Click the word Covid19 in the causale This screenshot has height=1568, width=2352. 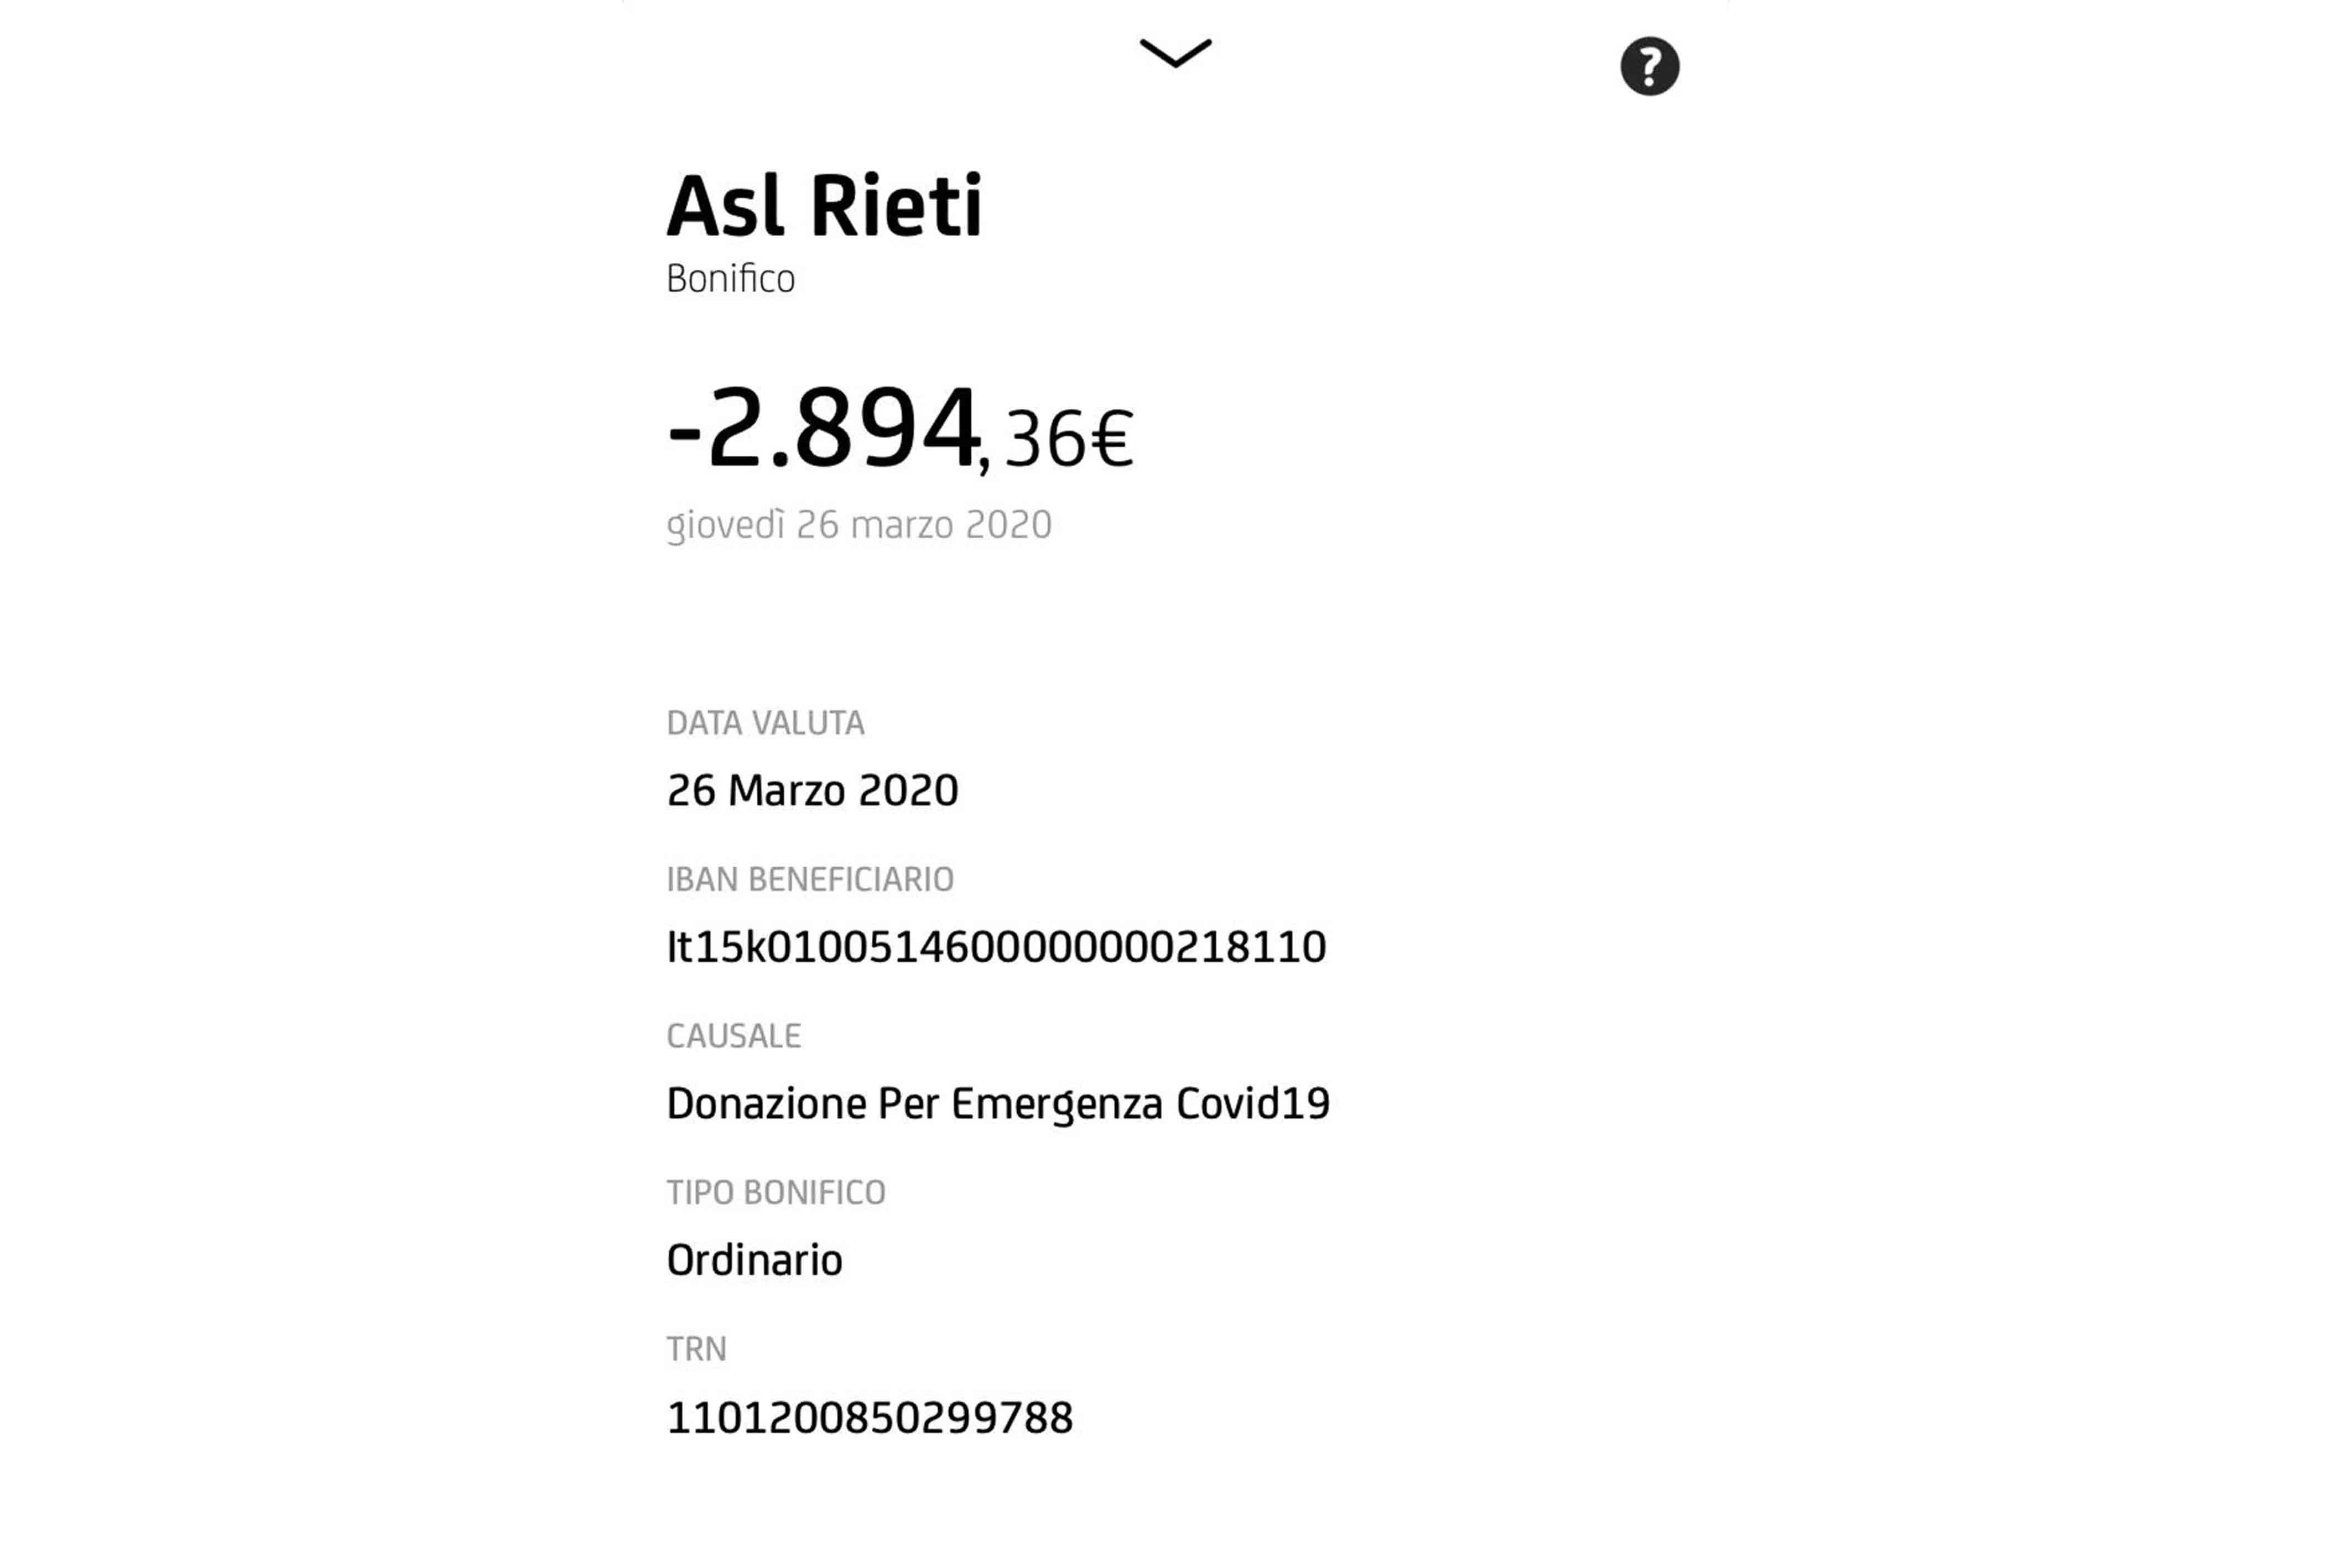(1252, 1104)
